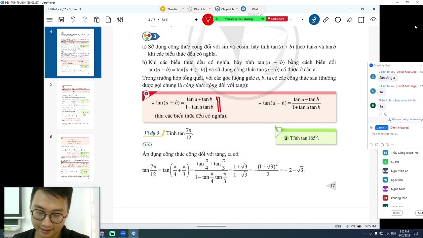Pick the black ink dot swatch
The width and height of the screenshot is (423, 238).
click(196, 20)
